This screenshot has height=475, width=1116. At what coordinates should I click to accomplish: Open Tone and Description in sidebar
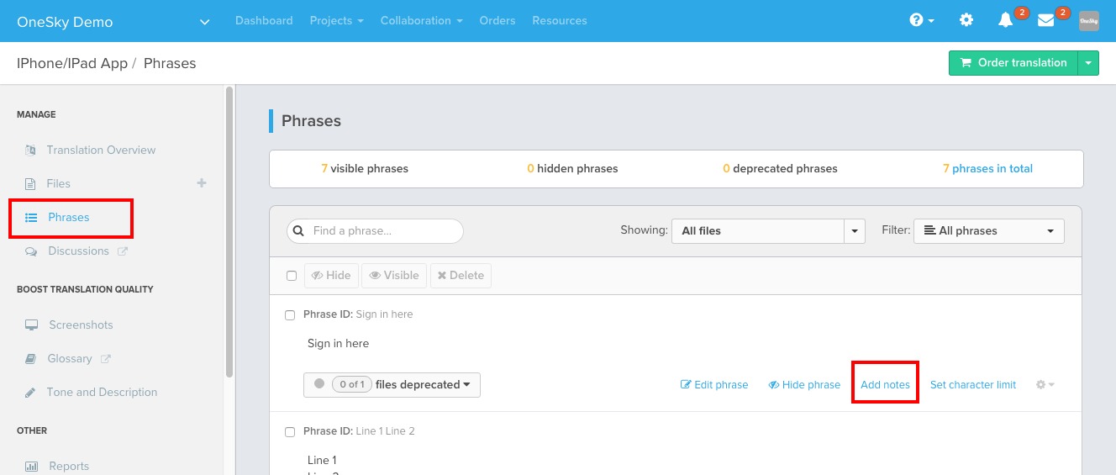pos(102,393)
